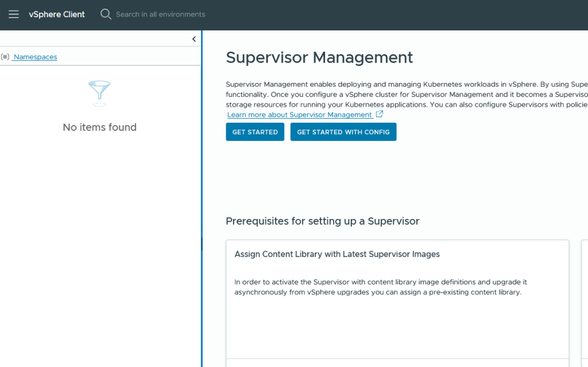Collapse the left navigation panel

click(194, 39)
